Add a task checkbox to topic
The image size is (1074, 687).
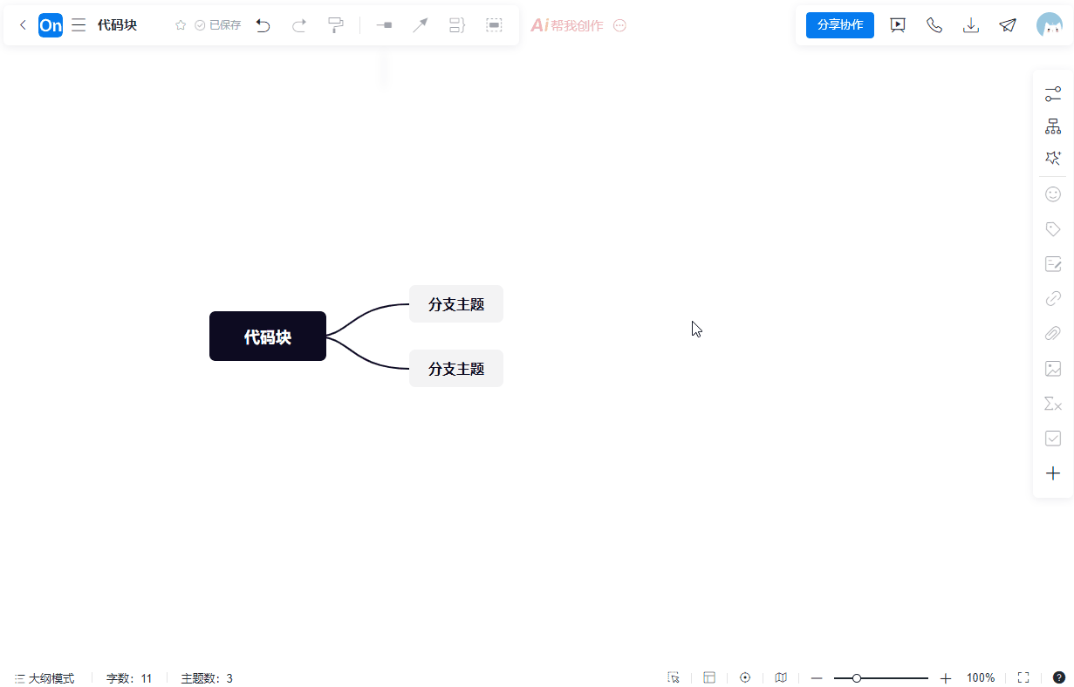pos(1053,439)
